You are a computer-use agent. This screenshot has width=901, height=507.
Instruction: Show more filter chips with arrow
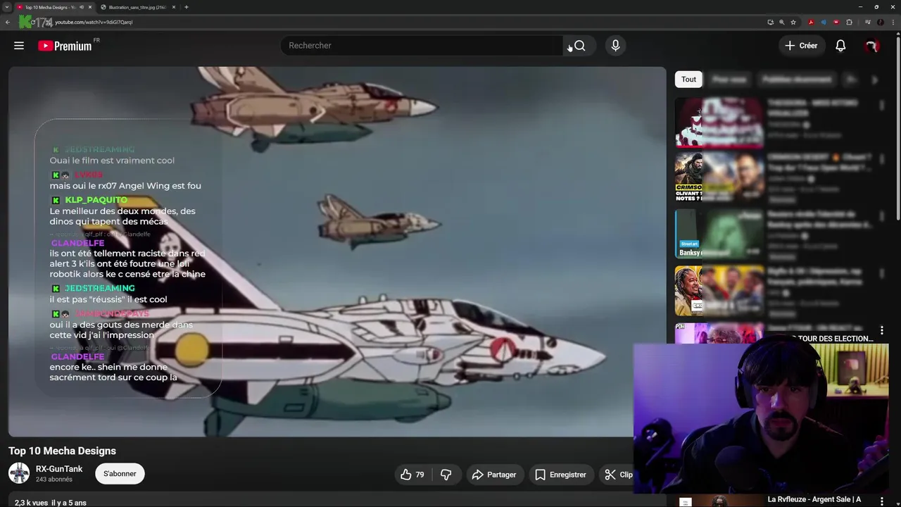[x=875, y=80]
